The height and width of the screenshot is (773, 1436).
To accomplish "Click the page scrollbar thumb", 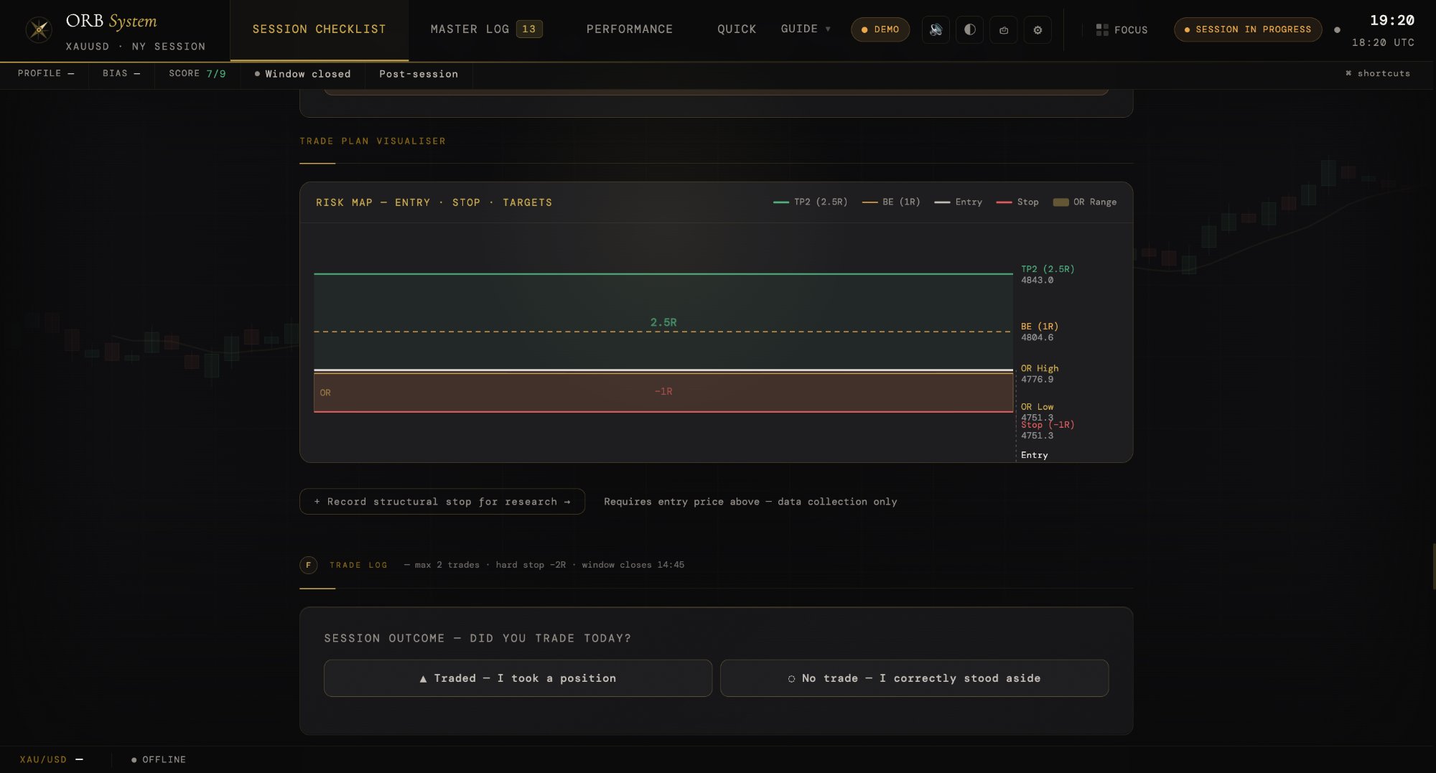I will (1434, 567).
